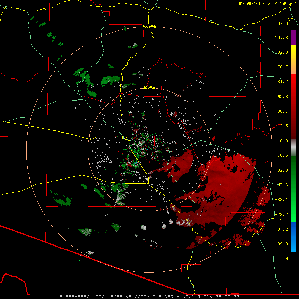
Task: Click the -94.2 value on the velocity scale
Action: pyautogui.click(x=281, y=229)
